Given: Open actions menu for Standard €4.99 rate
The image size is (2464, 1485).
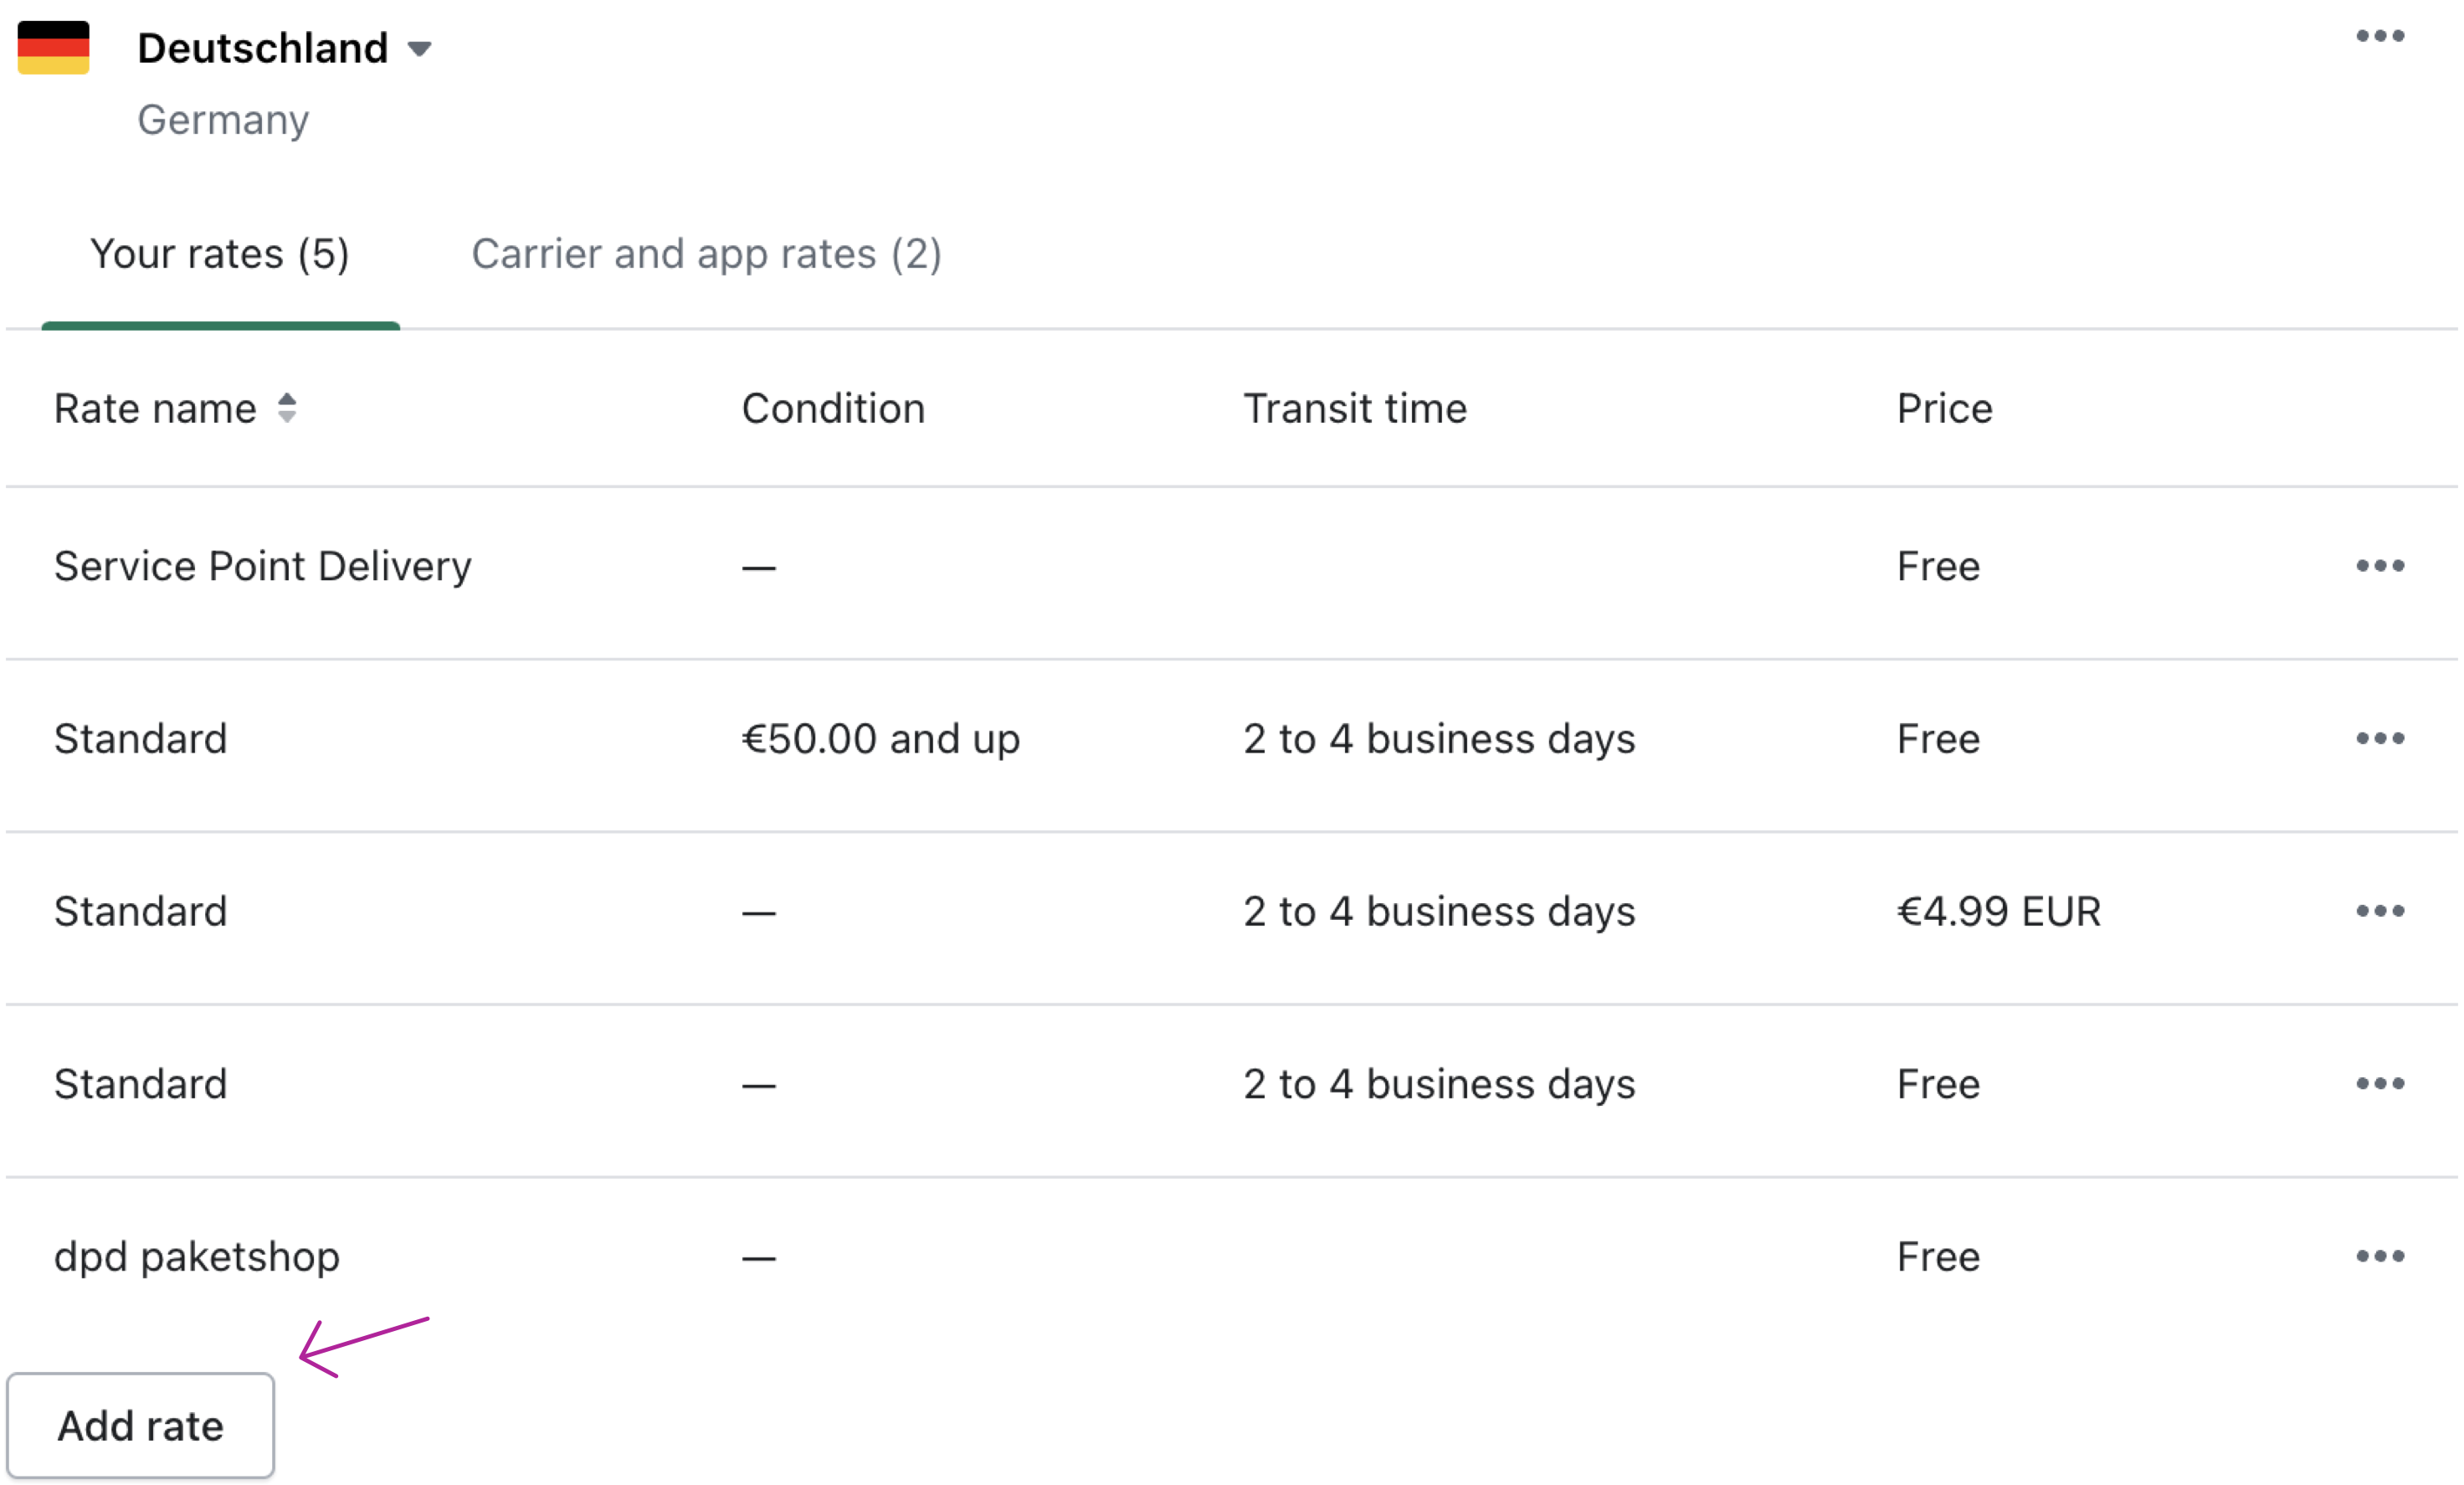Looking at the screenshot, I should (x=2380, y=910).
